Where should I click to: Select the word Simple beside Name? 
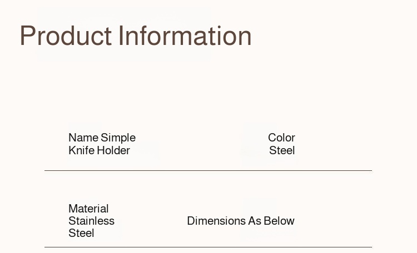pyautogui.click(x=118, y=138)
